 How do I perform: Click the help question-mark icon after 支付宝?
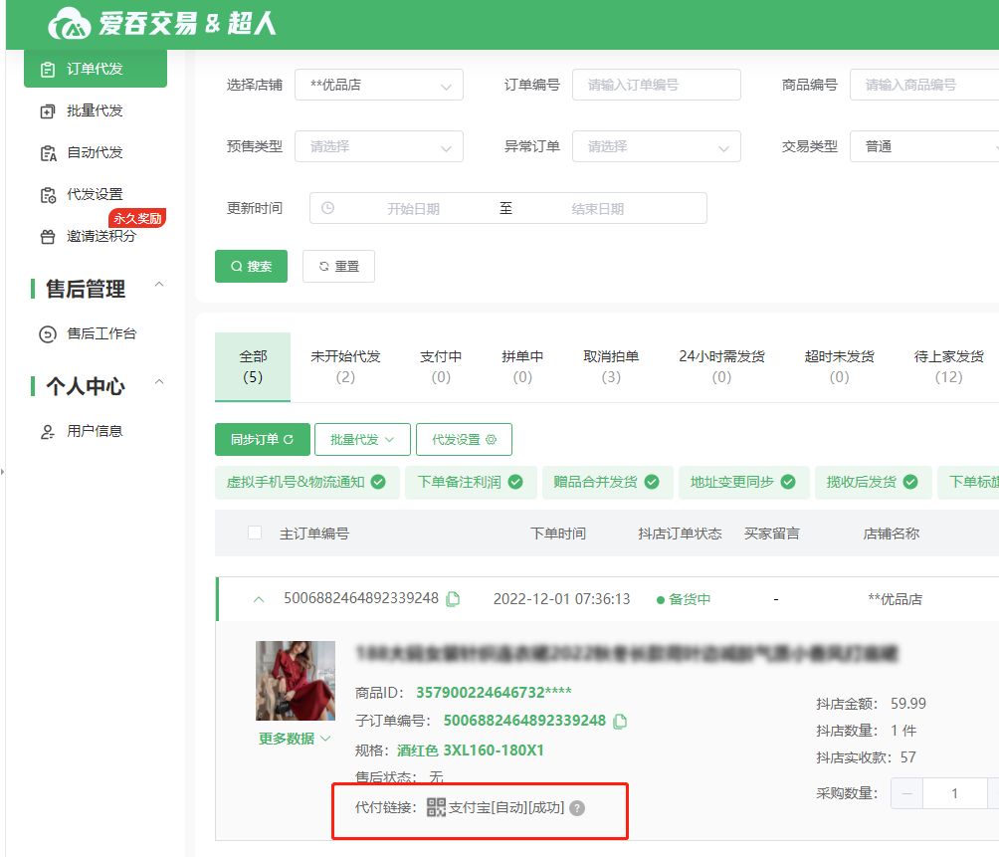click(576, 808)
